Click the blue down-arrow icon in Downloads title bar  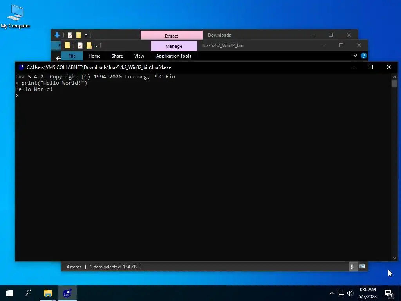coord(57,35)
